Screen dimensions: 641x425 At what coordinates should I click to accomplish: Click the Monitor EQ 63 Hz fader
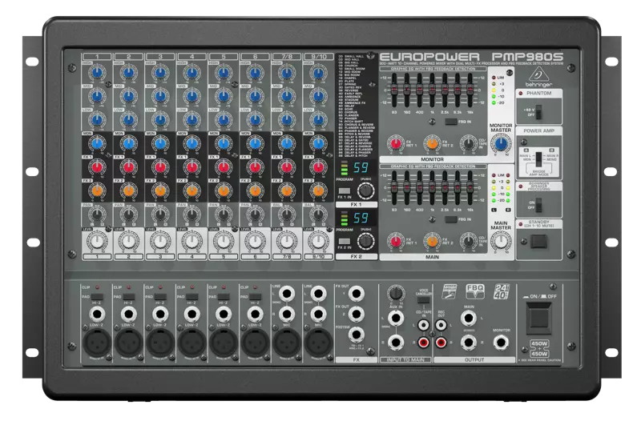(x=394, y=90)
